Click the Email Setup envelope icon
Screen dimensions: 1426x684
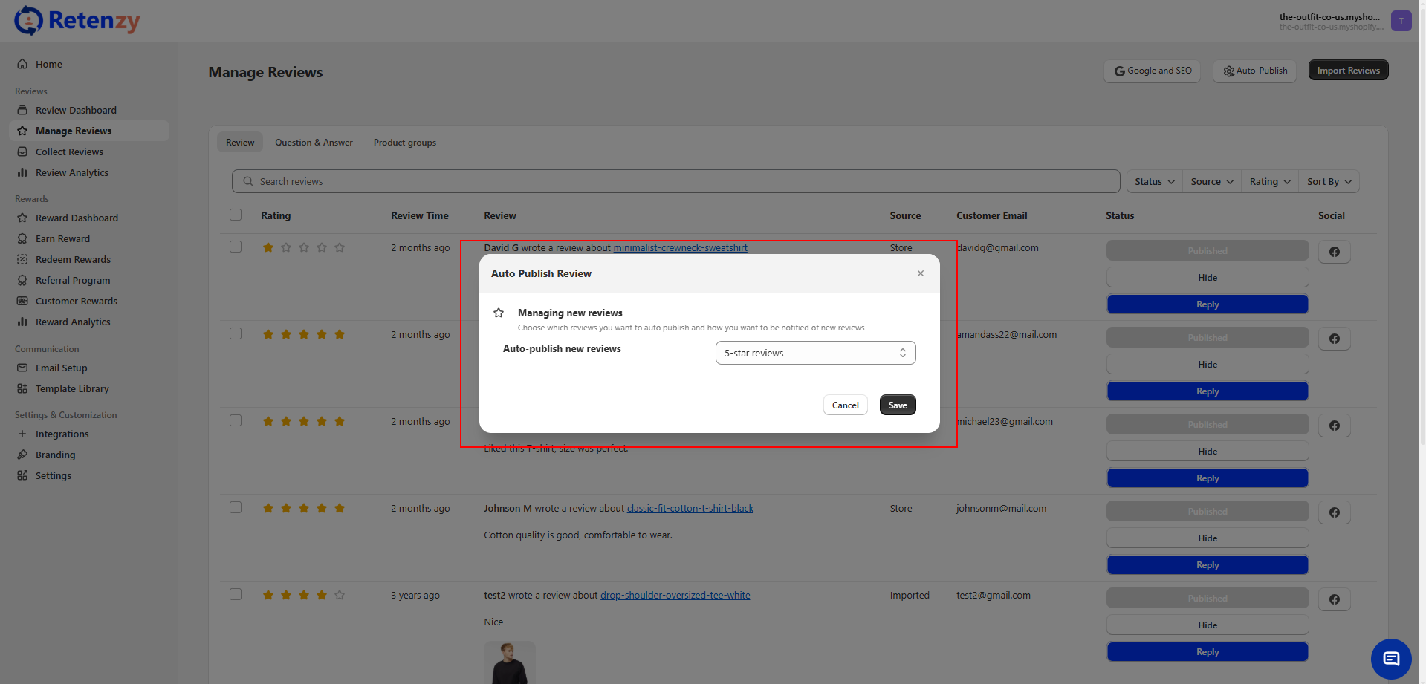[x=22, y=368]
